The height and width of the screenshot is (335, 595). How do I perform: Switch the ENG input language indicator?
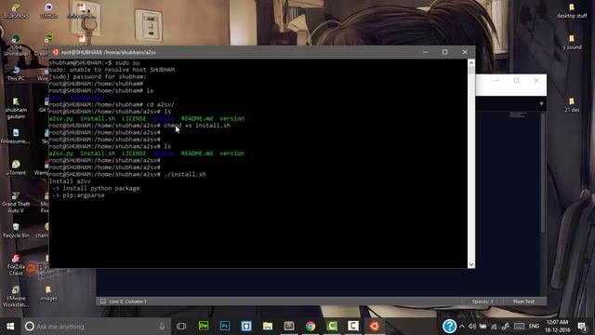coord(534,327)
